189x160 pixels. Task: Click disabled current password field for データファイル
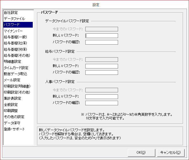click(x=102, y=29)
